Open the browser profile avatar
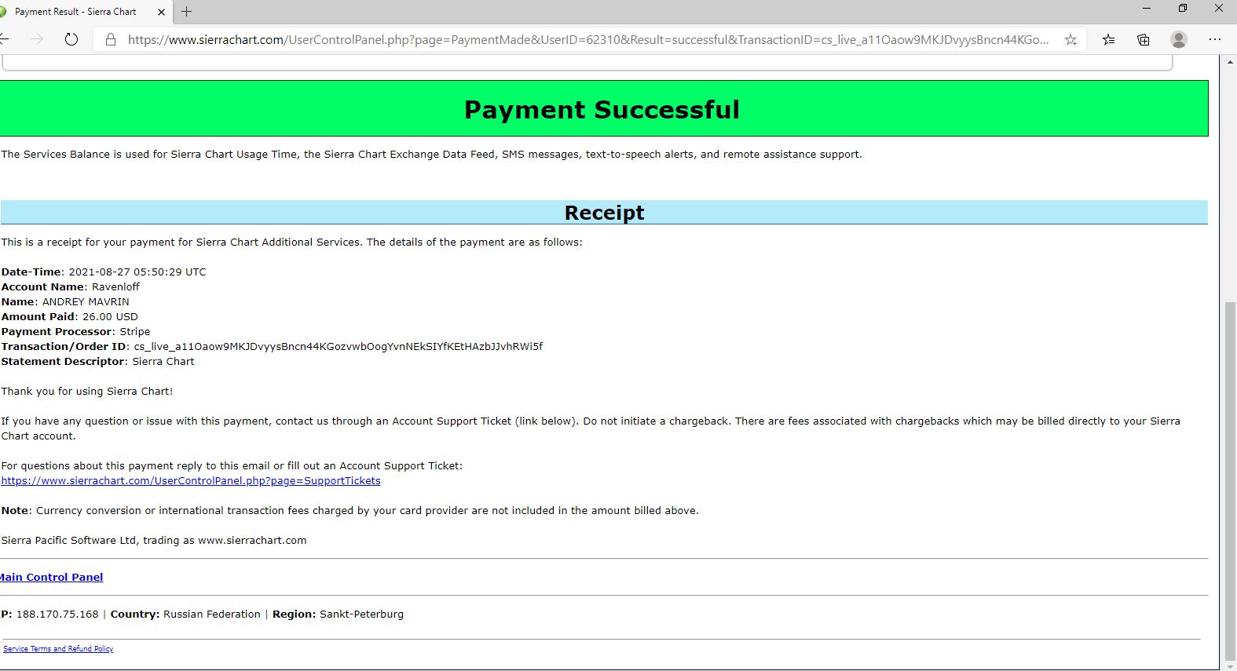Screen dimensions: 1237x671 1178,39
